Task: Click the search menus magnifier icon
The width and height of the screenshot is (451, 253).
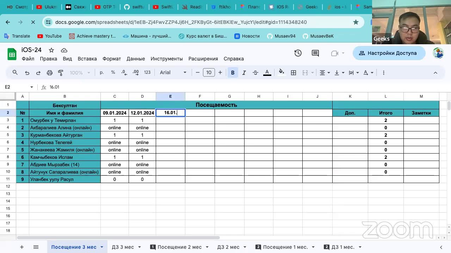Action: coord(15,72)
